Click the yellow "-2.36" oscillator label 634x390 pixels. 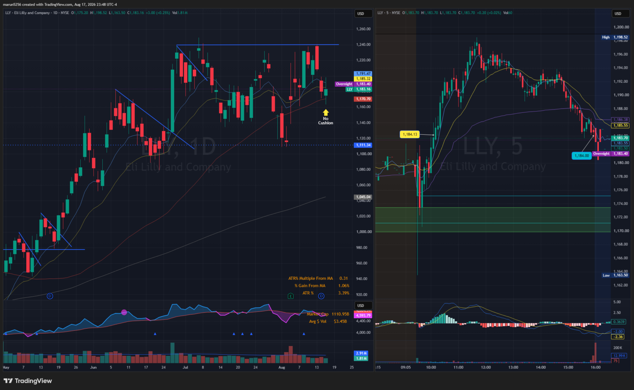(618, 337)
